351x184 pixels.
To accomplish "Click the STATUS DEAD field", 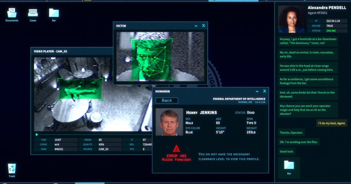I will pyautogui.click(x=245, y=113).
